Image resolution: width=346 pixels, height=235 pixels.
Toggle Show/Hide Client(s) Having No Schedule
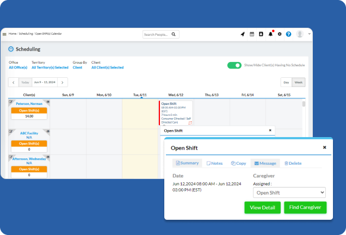click(x=234, y=65)
